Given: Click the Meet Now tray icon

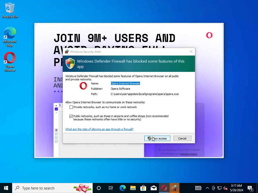Looking at the screenshot, I should 213,188.
